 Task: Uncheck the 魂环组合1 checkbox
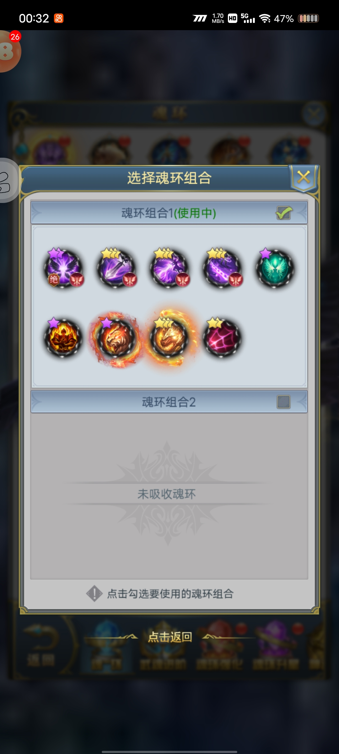284,213
